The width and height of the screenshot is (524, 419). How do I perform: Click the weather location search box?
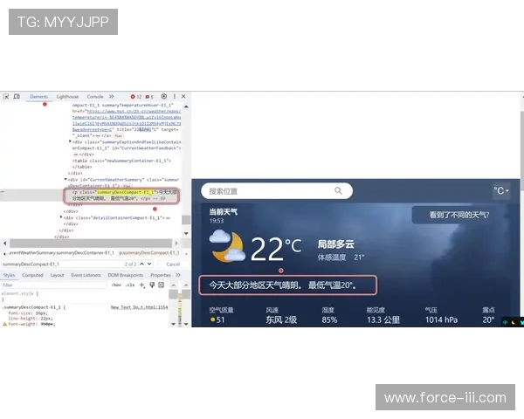pos(277,191)
